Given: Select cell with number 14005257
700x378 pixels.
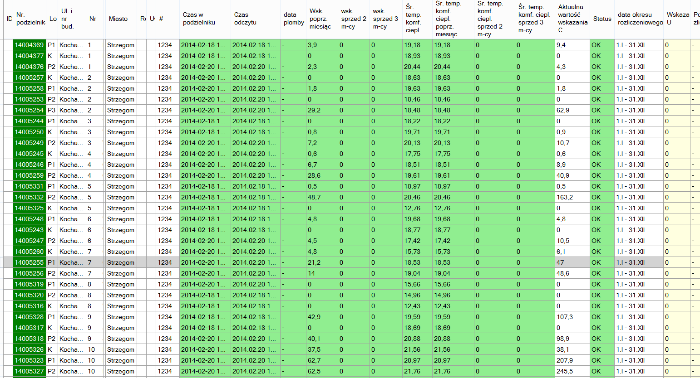Looking at the screenshot, I should 30,78.
